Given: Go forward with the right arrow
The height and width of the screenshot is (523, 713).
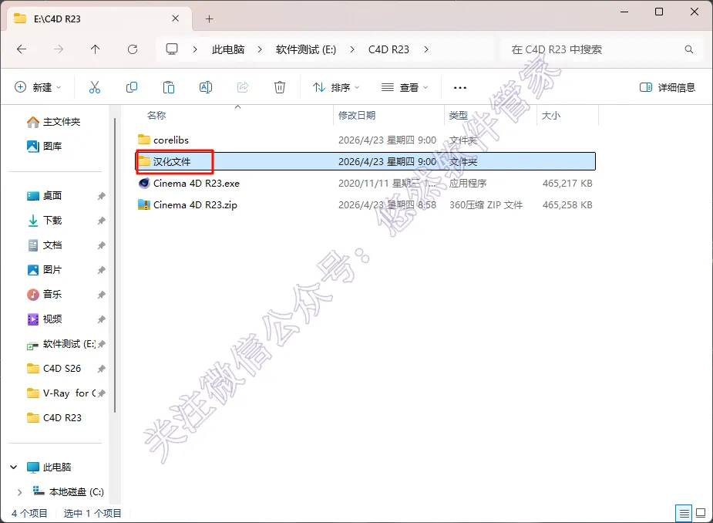Looking at the screenshot, I should (59, 49).
